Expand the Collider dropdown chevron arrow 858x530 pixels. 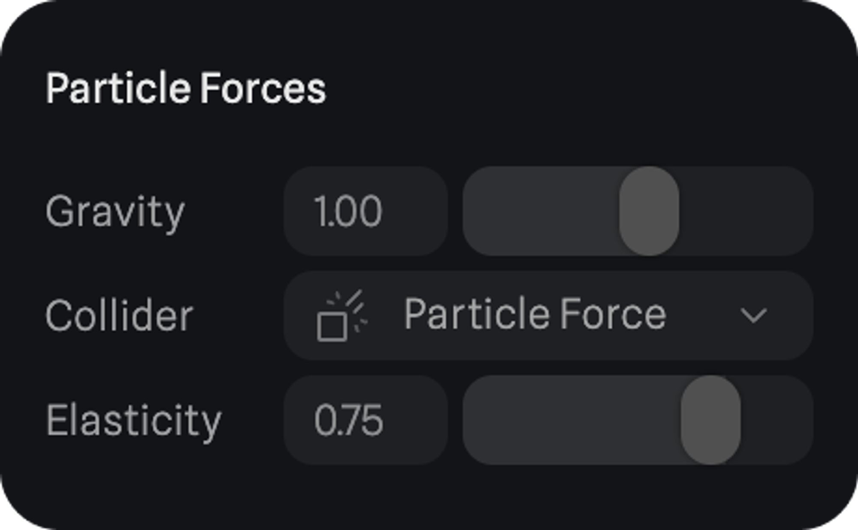click(x=753, y=316)
